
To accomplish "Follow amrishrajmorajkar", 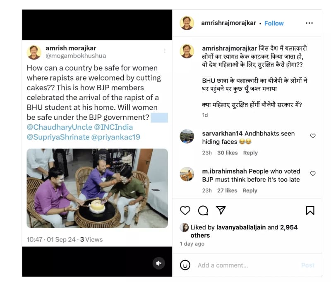I will pyautogui.click(x=274, y=23).
